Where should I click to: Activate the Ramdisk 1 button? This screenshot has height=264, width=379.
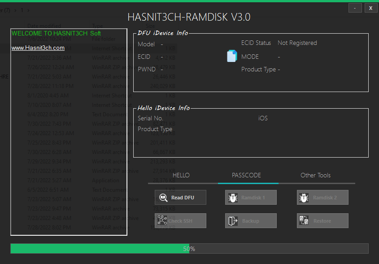coord(251,197)
